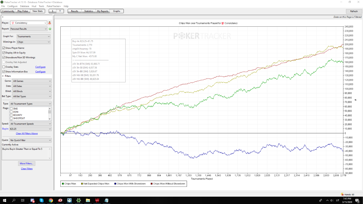Viewport: 363px width, 204px height.
Task: Open Skype from the taskbar
Action: click(x=41, y=200)
